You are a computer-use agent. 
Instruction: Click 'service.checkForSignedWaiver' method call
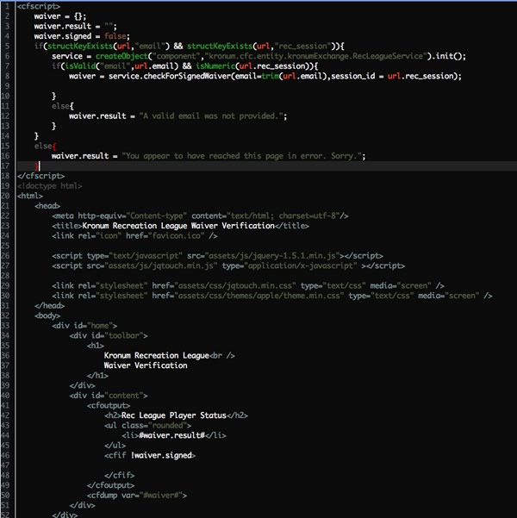pos(170,76)
